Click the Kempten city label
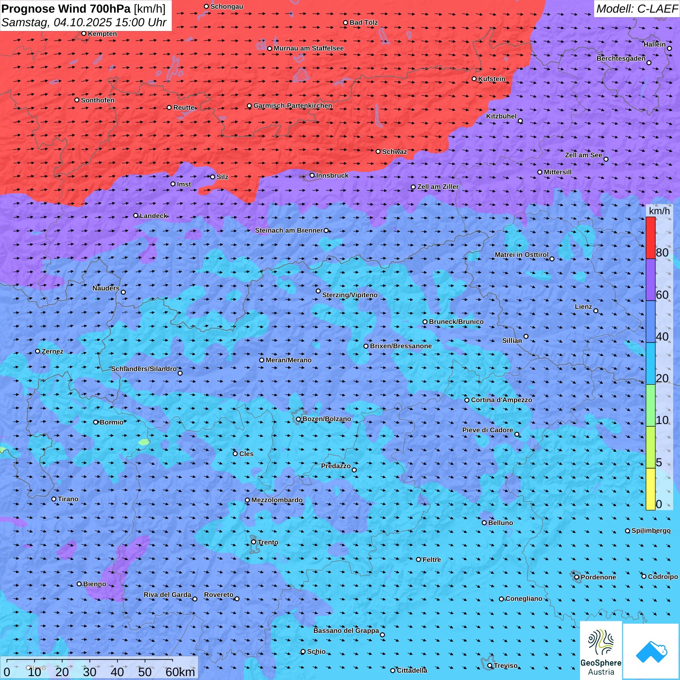 [102, 34]
